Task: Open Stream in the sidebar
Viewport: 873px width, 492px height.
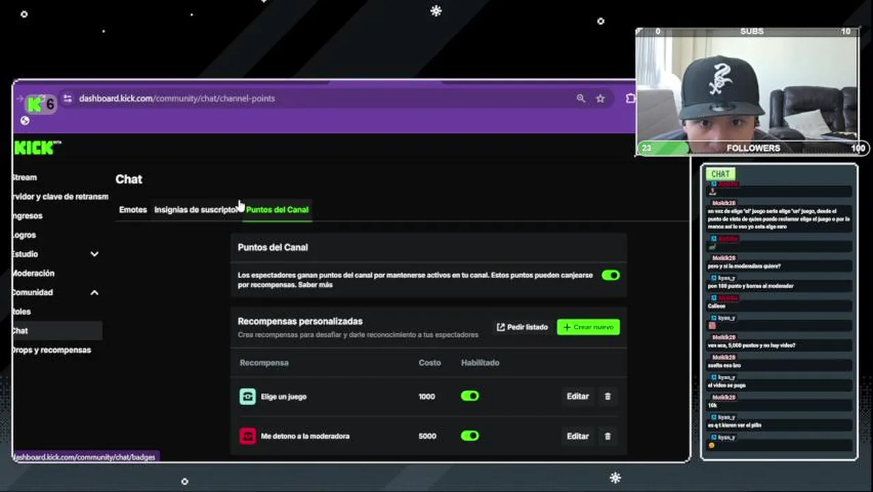Action: (25, 178)
